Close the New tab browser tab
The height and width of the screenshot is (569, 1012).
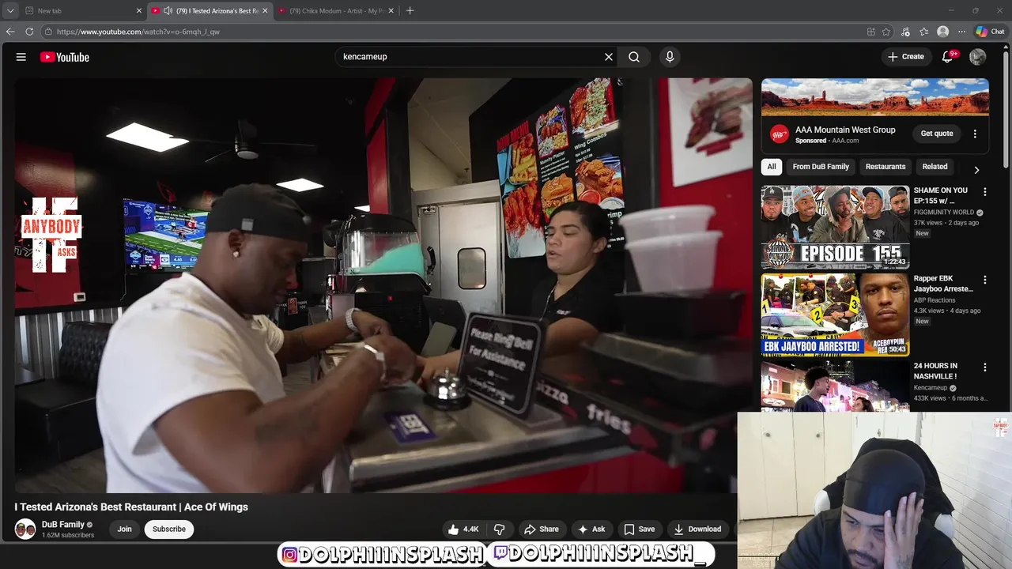[x=139, y=11]
